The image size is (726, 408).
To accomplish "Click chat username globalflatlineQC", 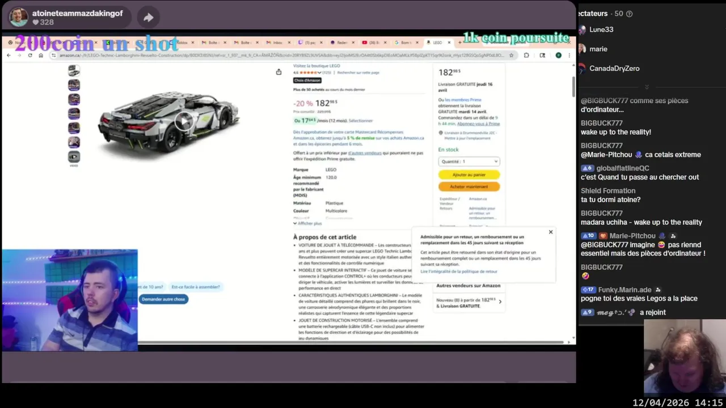I will 623,168.
